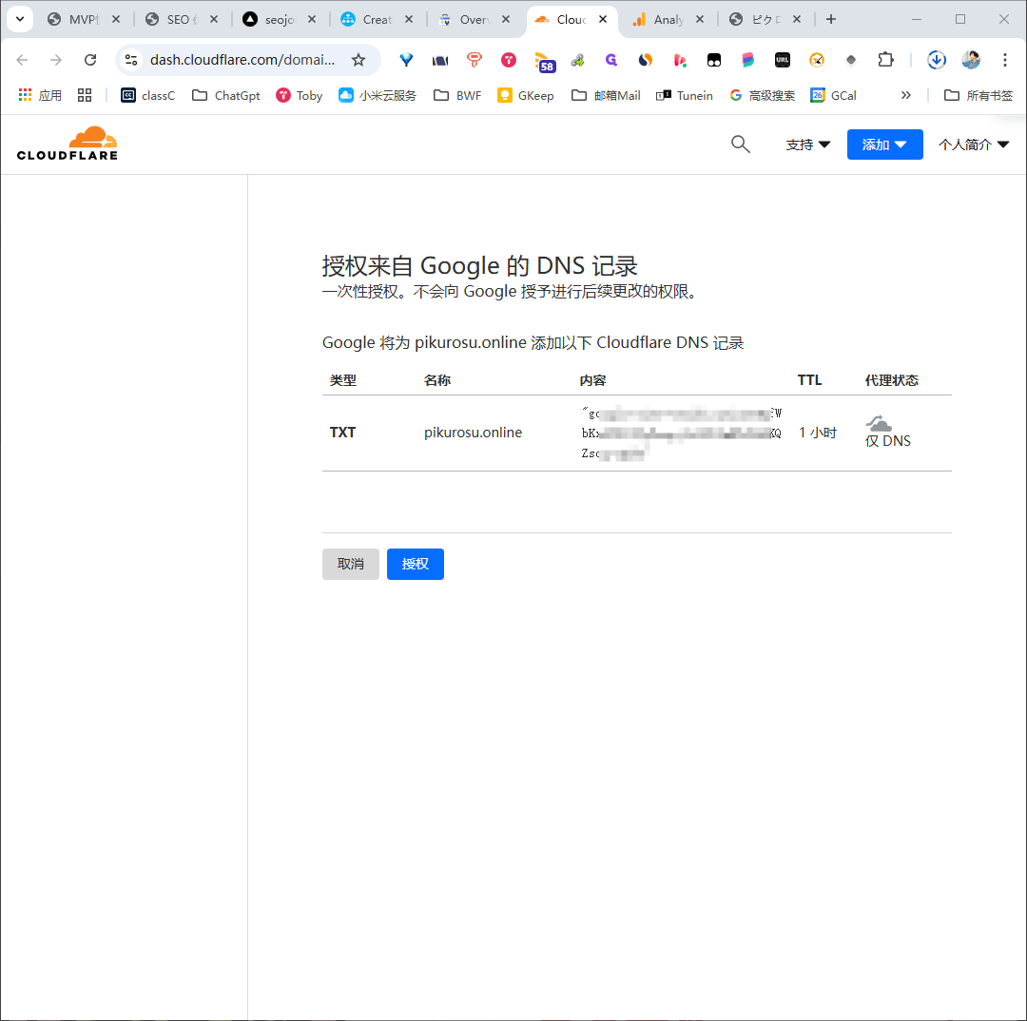Switch to the seojo tab
Image resolution: width=1027 pixels, height=1021 pixels.
pos(280,20)
